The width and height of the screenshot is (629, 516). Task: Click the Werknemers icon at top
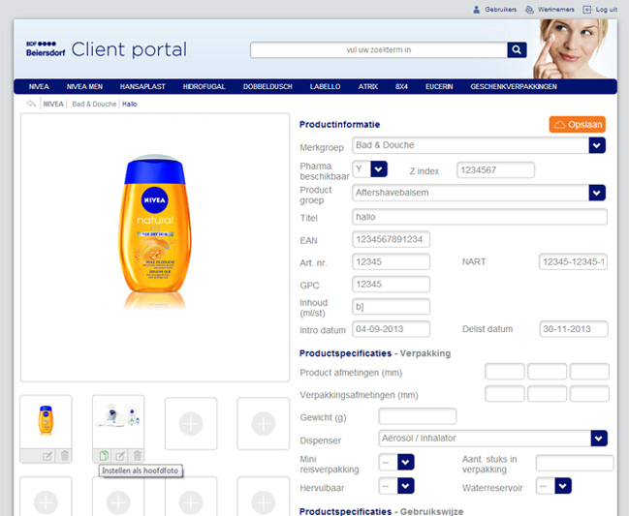[x=529, y=10]
